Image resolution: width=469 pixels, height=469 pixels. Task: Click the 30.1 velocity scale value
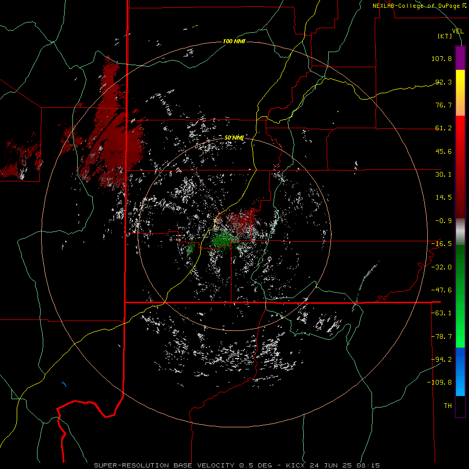[x=443, y=175]
